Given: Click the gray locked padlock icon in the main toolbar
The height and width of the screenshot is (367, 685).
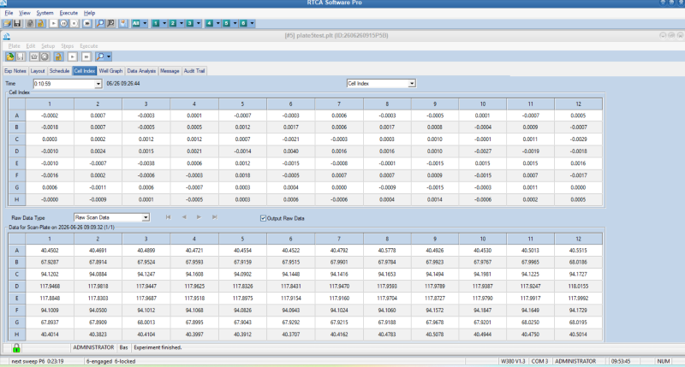Looking at the screenshot, I should tap(30, 24).
